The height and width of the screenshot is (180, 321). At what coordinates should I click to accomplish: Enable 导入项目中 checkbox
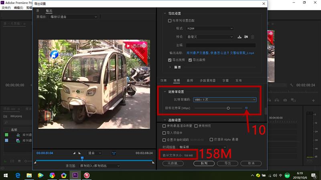pos(164,133)
